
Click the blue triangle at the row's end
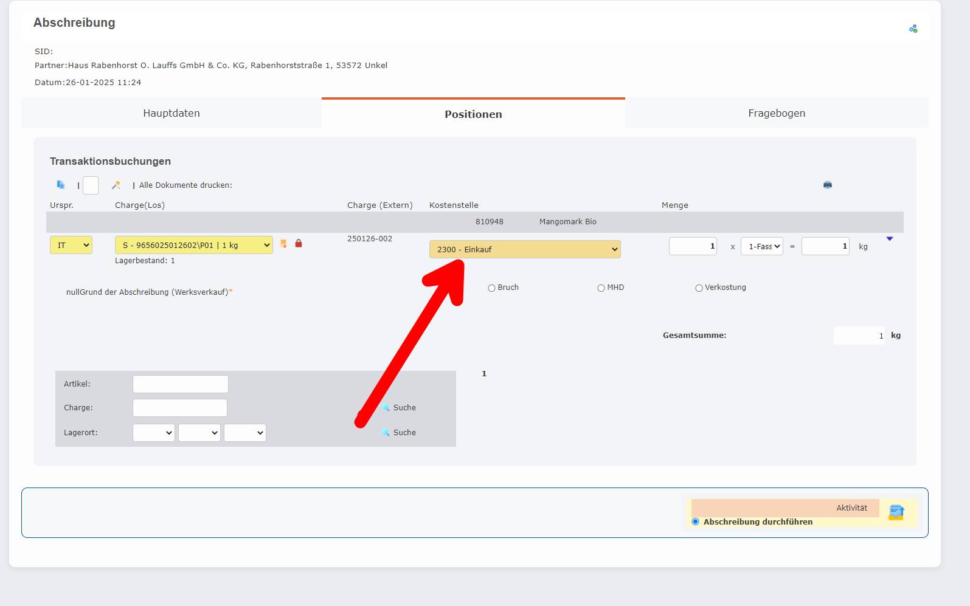pos(889,239)
